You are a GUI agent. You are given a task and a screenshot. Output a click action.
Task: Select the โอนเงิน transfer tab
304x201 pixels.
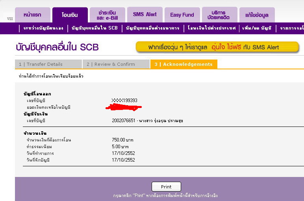(70, 15)
